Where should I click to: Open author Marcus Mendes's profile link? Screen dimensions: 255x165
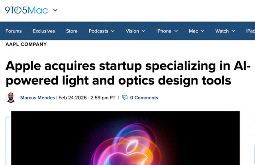pos(38,98)
